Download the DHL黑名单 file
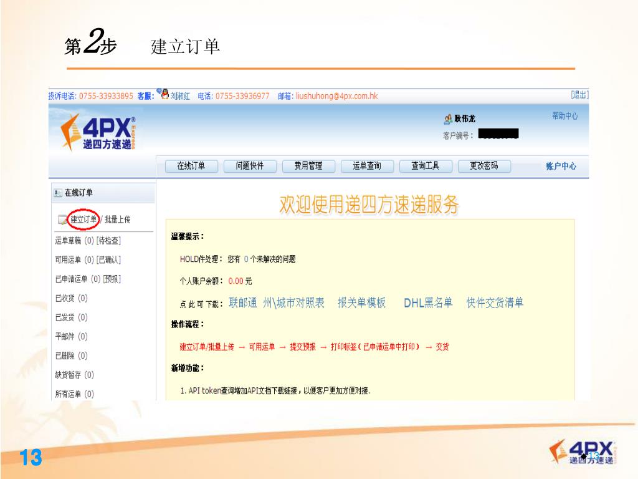Image resolution: width=638 pixels, height=479 pixels. point(428,302)
